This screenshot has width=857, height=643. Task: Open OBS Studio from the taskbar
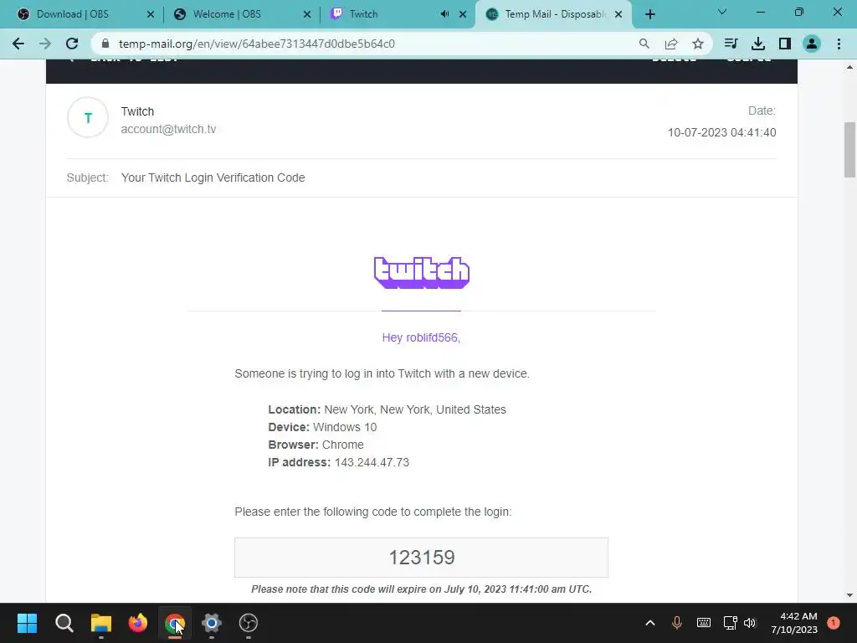click(248, 623)
